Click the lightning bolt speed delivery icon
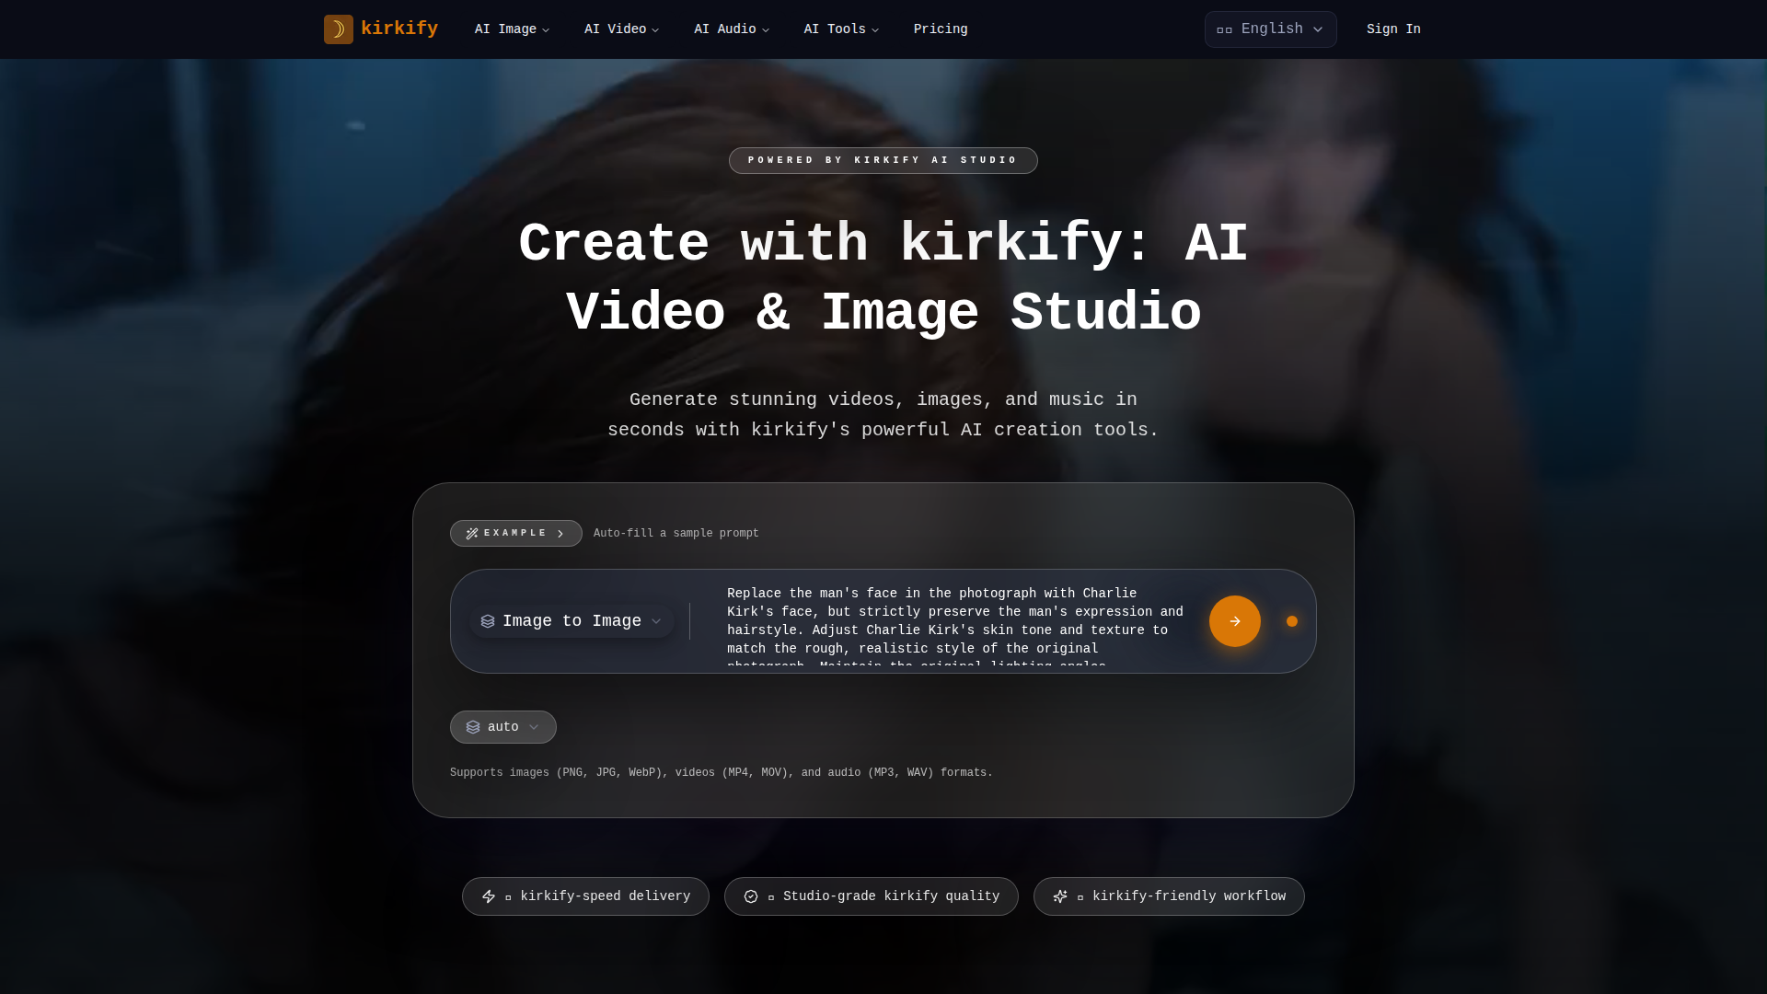 [x=489, y=896]
